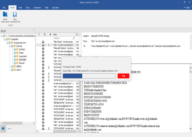This screenshot has width=192, height=137.
Task: Toggle ImapMail folder checkbox
Action: point(7,39)
